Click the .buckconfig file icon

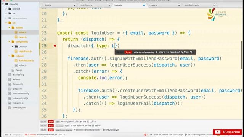(10, 75)
